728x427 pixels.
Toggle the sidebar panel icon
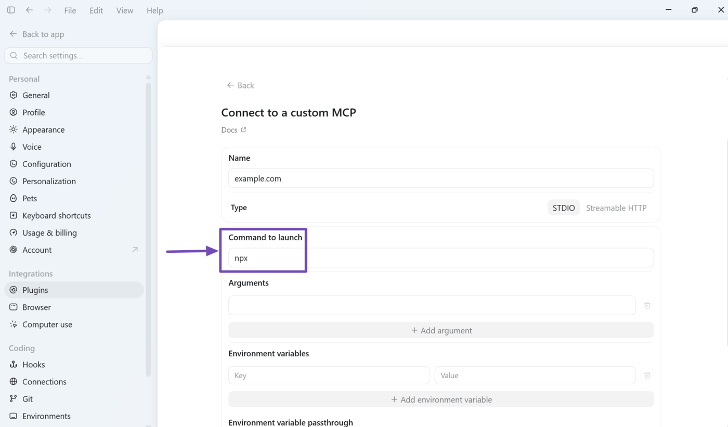[x=11, y=10]
